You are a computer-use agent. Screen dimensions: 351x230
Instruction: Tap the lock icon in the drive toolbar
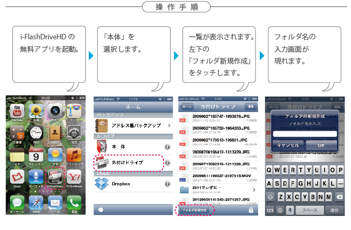point(251,210)
